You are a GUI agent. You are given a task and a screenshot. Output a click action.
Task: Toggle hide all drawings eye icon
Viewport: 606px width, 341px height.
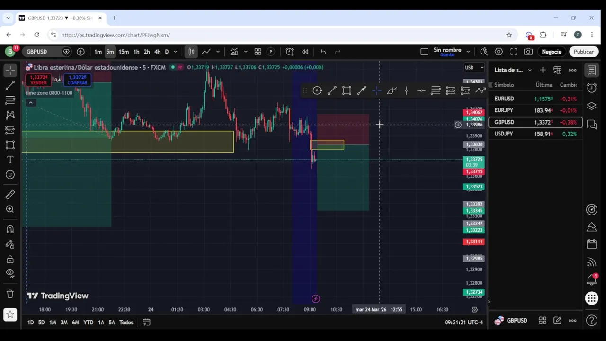[10, 273]
